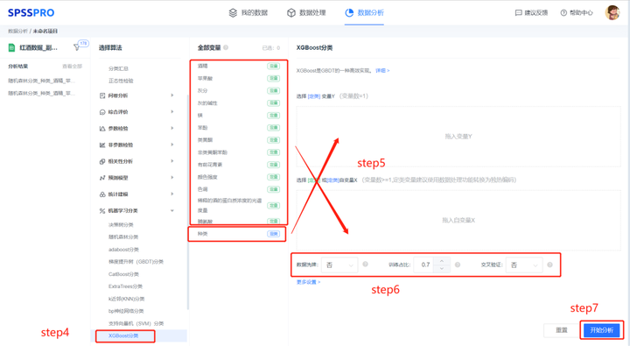Open 帮助中心 help center
This screenshot has width=630, height=346.
click(577, 13)
